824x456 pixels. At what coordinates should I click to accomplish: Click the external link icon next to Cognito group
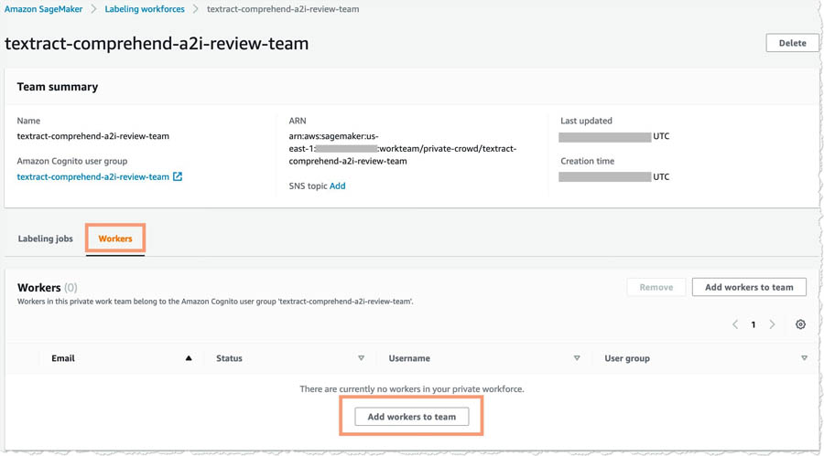point(178,176)
